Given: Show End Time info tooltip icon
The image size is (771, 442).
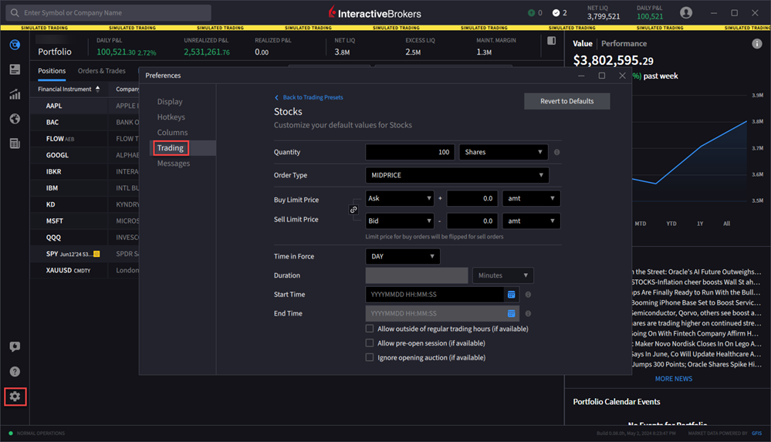Looking at the screenshot, I should [x=528, y=314].
